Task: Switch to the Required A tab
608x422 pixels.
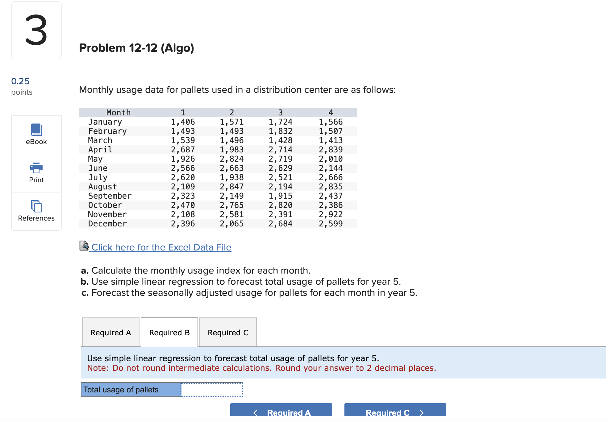Action: coord(110,333)
